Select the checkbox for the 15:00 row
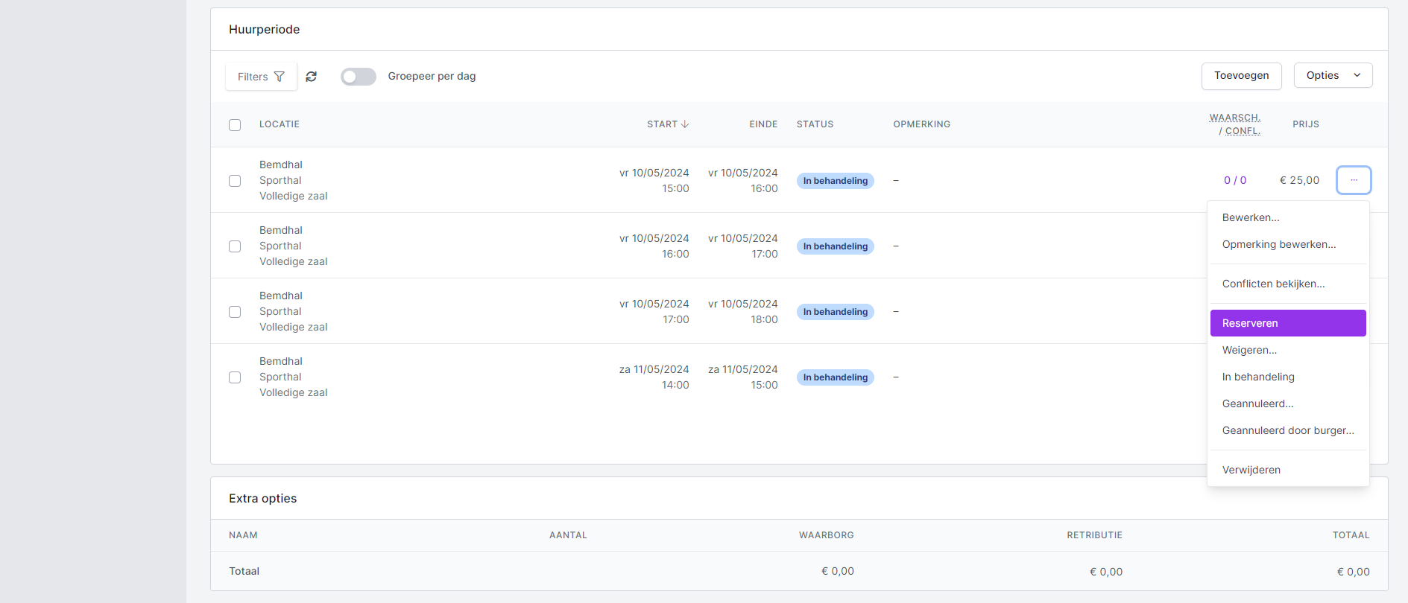The width and height of the screenshot is (1408, 603). (235, 181)
